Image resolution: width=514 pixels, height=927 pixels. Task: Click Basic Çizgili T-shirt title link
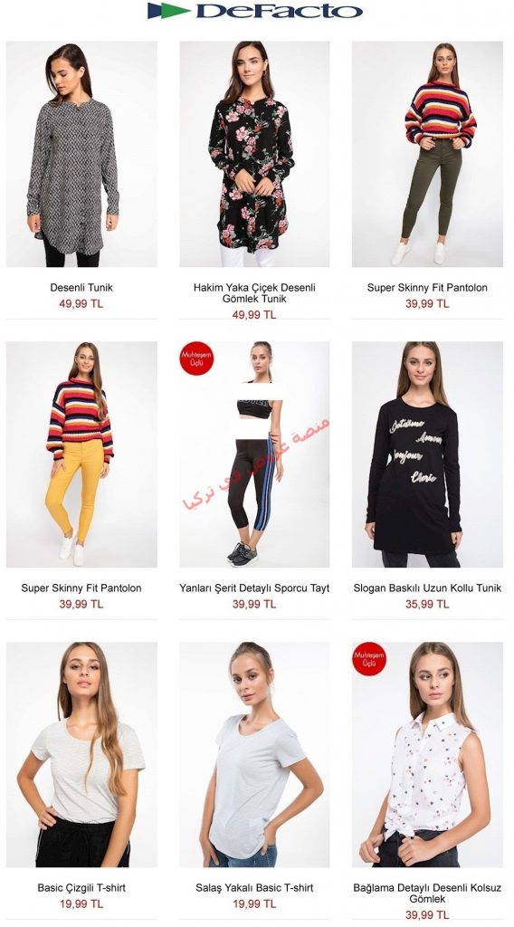point(81,888)
